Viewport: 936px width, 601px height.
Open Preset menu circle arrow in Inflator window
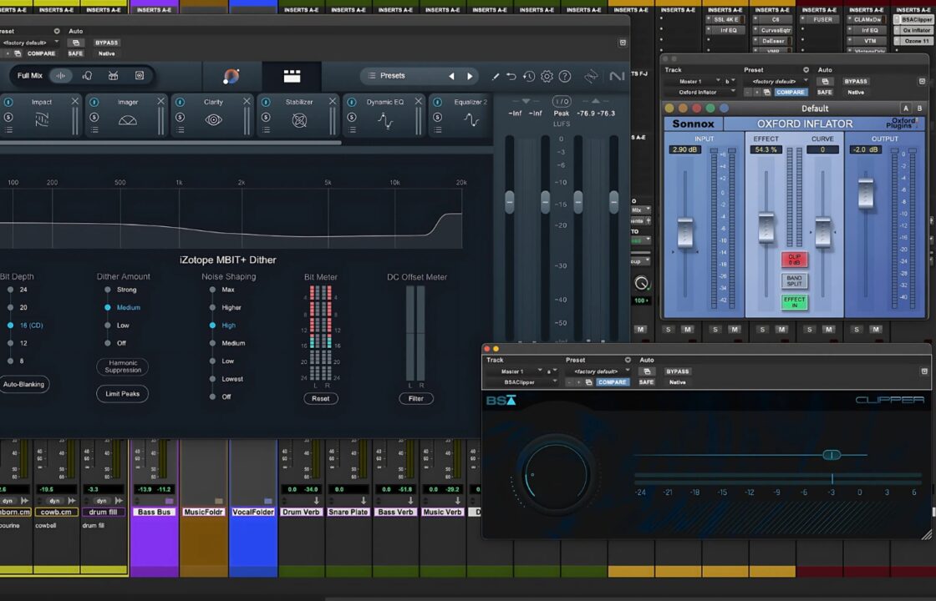(x=806, y=70)
